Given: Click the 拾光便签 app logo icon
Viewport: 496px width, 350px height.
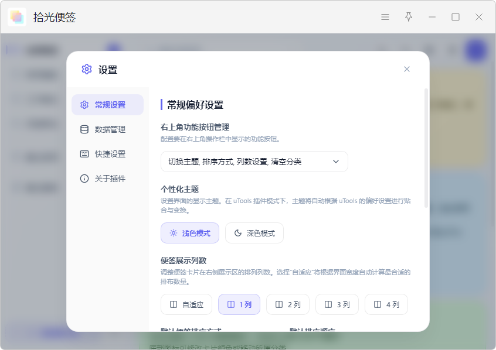Looking at the screenshot, I should (17, 17).
